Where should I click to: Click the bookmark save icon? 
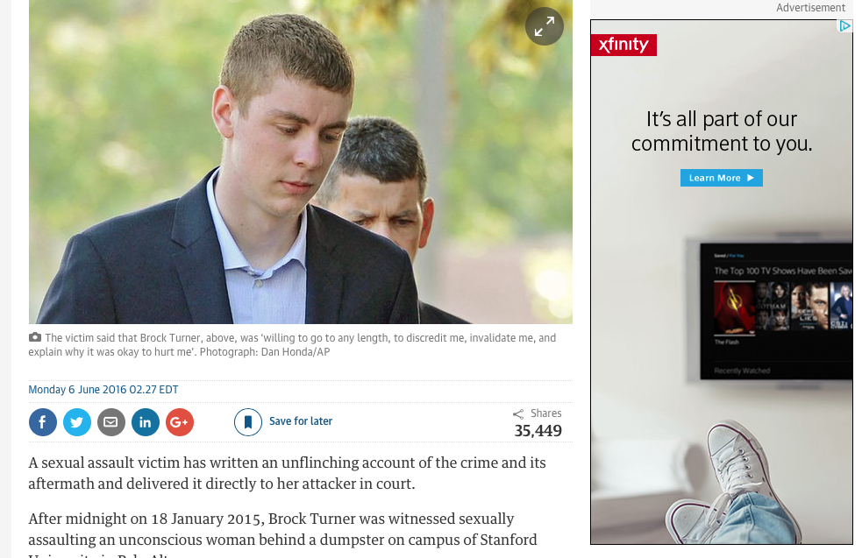248,422
